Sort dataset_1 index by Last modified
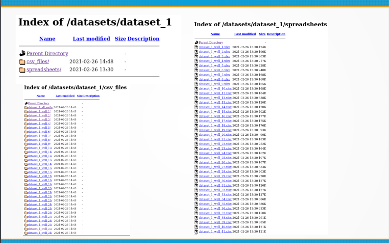The image size is (389, 243). (x=91, y=39)
